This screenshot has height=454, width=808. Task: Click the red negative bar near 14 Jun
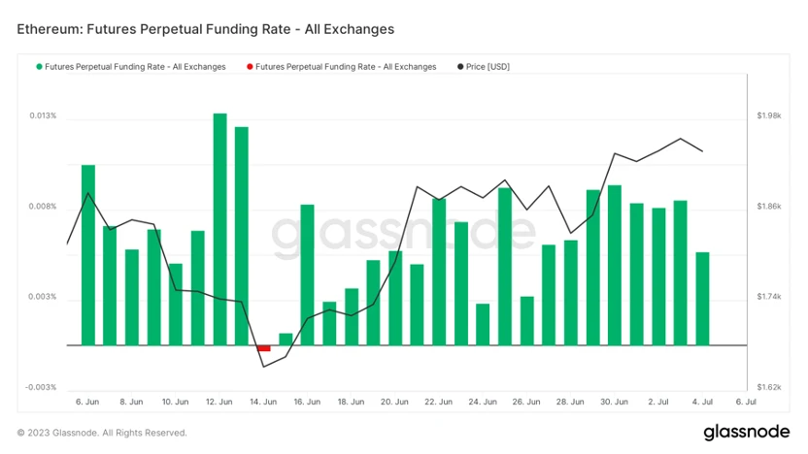tap(263, 347)
